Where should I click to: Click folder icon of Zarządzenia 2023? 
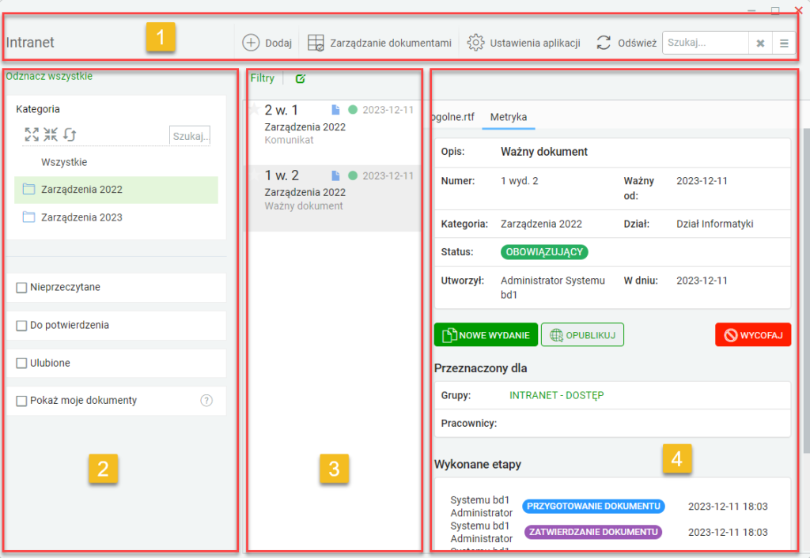pos(29,217)
